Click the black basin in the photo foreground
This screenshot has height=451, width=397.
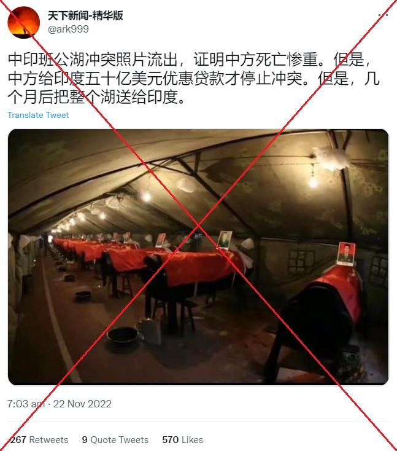click(122, 336)
